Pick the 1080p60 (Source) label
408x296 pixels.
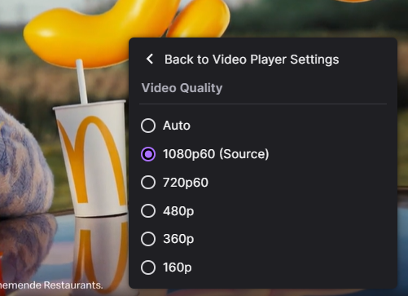coord(216,154)
